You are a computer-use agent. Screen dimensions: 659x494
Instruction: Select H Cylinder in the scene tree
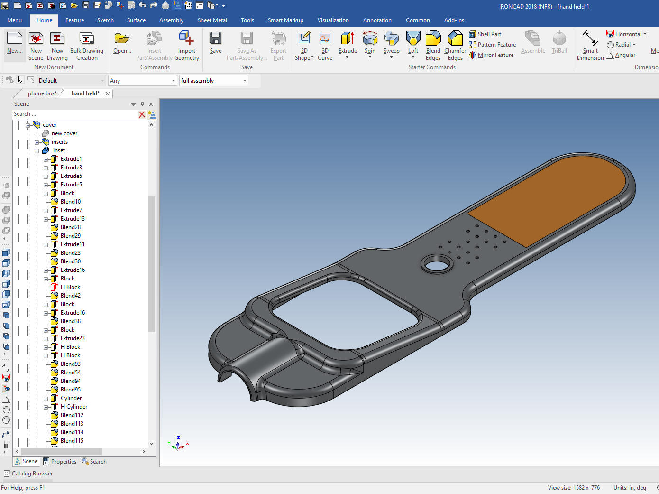74,407
